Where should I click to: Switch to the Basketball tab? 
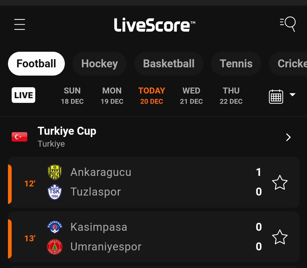tap(169, 64)
